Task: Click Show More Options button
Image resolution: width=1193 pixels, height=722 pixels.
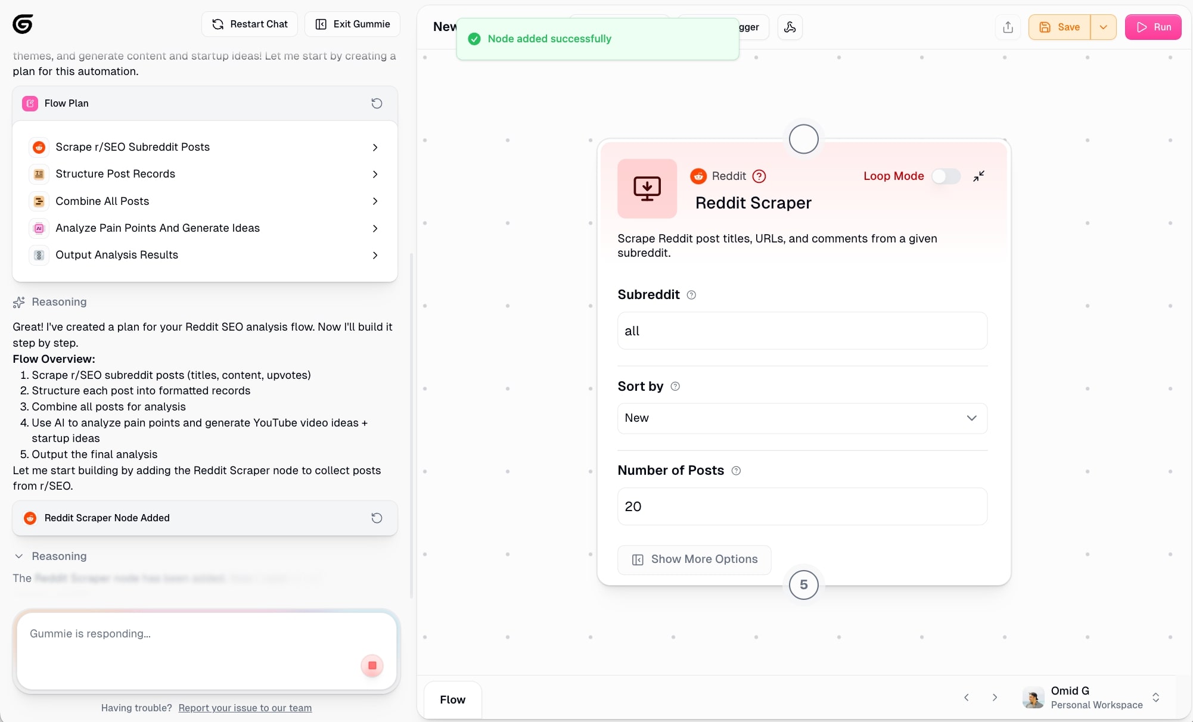Action: click(x=694, y=559)
